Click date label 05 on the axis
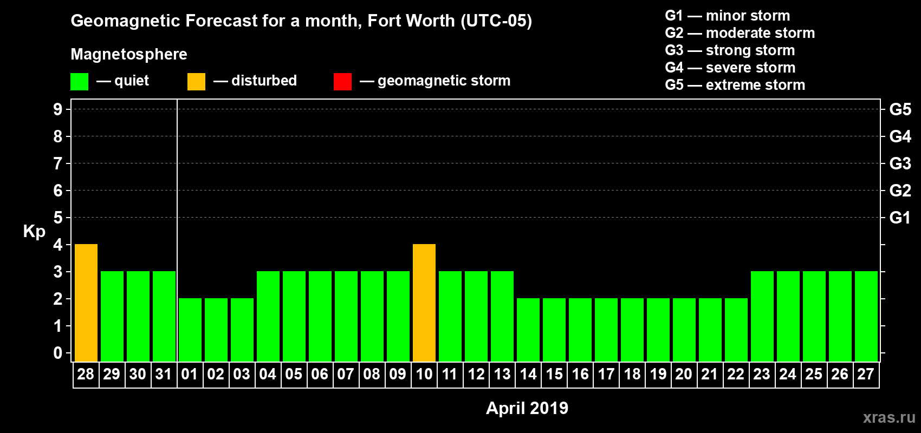This screenshot has height=433, width=921. coord(294,375)
